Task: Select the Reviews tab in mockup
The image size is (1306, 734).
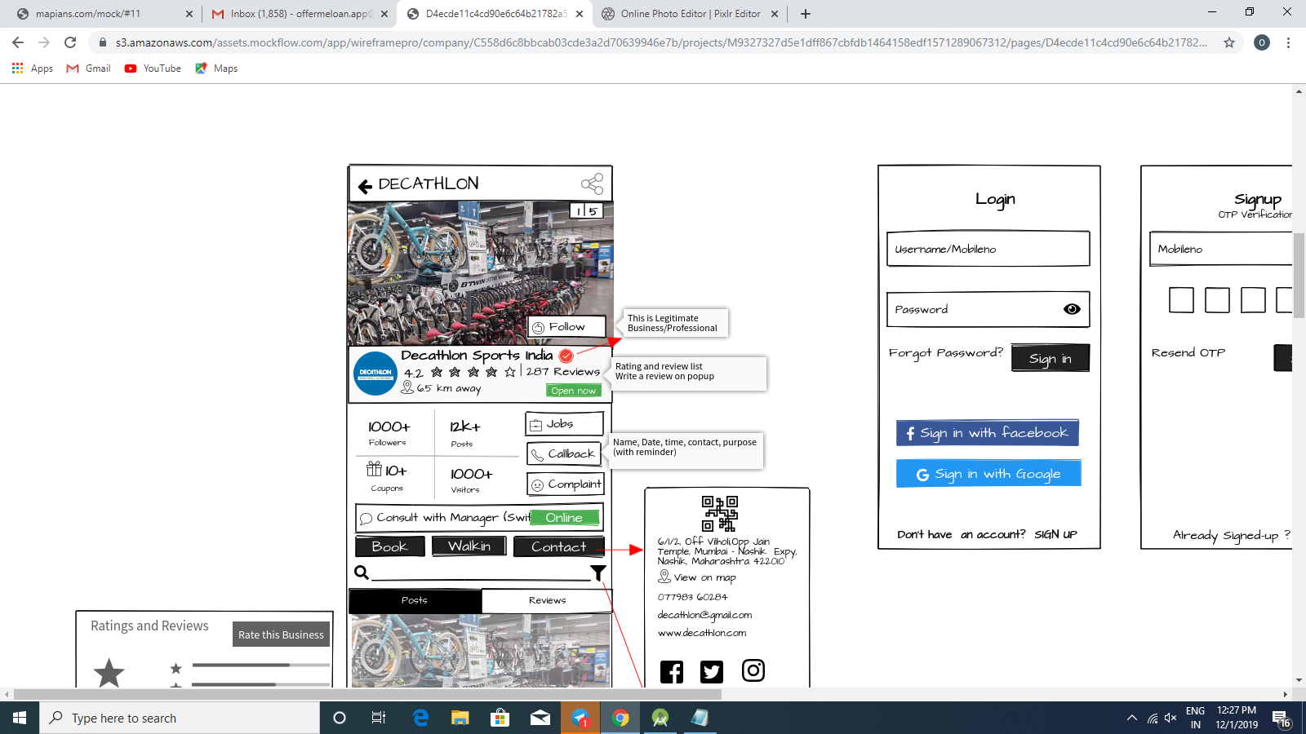Action: pos(547,600)
